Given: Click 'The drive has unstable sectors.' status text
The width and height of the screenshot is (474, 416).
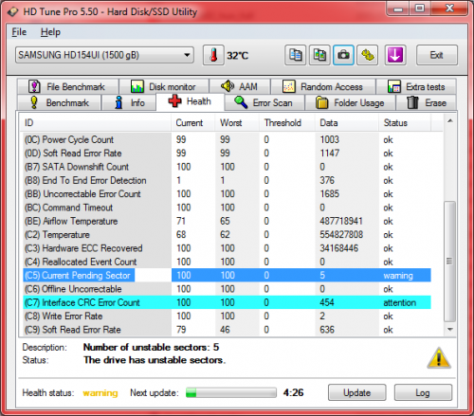Looking at the screenshot, I should click(155, 360).
